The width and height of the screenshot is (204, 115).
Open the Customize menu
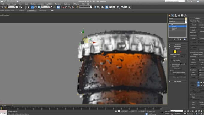click(x=67, y=4)
